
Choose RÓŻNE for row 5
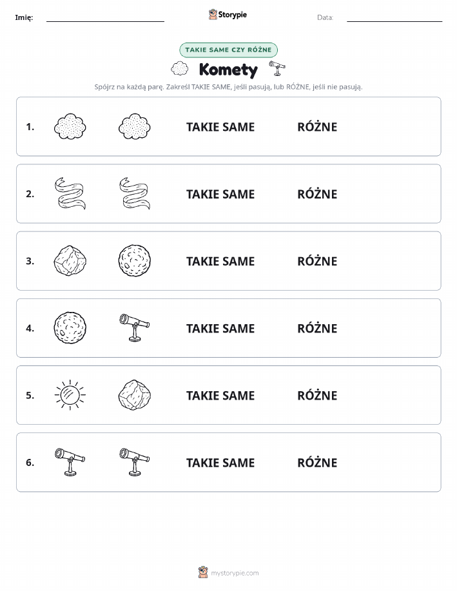pyautogui.click(x=317, y=395)
